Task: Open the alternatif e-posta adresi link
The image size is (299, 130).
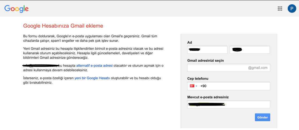Action: (94, 66)
